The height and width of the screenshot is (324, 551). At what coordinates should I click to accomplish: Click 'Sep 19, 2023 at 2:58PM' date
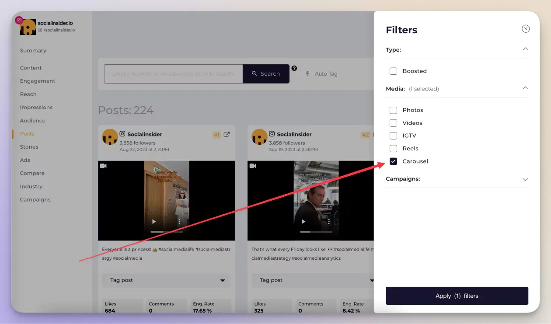click(x=294, y=150)
